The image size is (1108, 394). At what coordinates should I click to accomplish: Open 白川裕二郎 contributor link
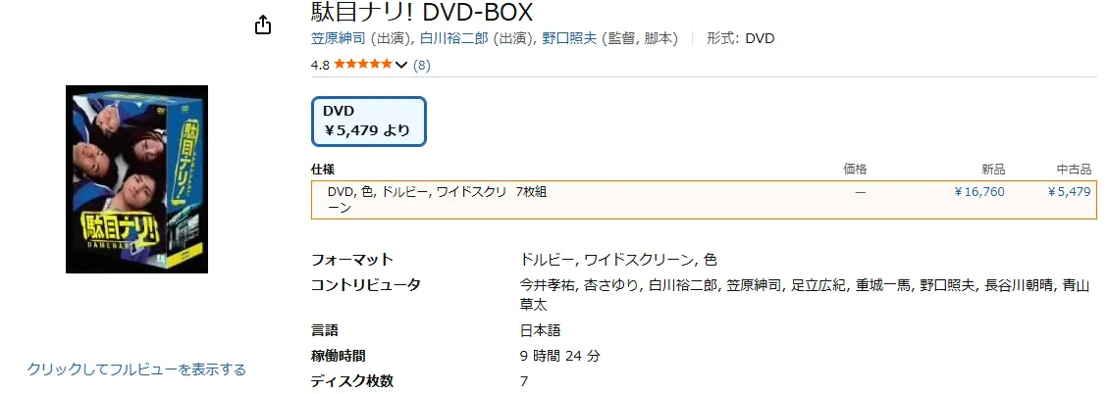[x=450, y=39]
